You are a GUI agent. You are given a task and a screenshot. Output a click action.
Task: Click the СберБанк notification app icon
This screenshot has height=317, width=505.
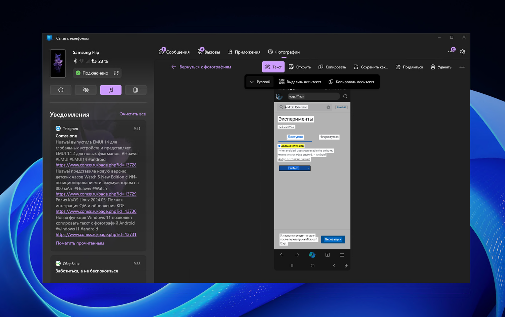[58, 263]
